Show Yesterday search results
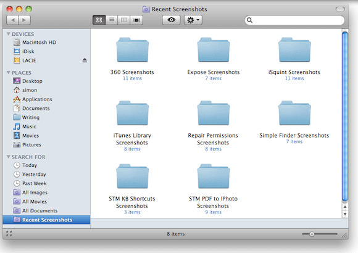The width and height of the screenshot is (358, 253). pos(46,174)
